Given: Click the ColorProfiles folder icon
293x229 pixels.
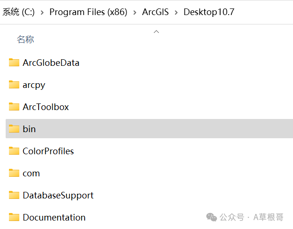Looking at the screenshot, I should point(14,151).
